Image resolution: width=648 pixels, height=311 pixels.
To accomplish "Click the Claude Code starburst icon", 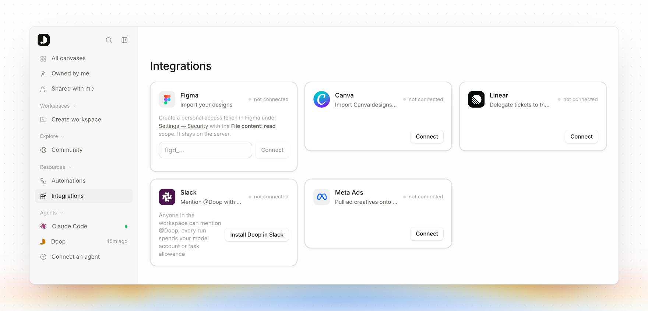I will point(43,226).
